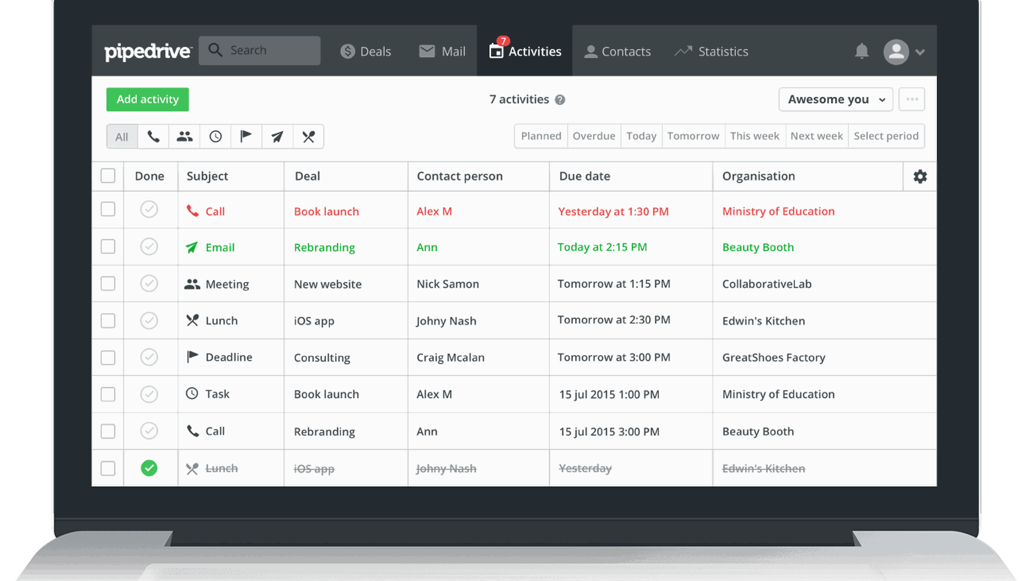The image size is (1033, 581).
Task: Sort by the Due date column header
Action: [584, 176]
